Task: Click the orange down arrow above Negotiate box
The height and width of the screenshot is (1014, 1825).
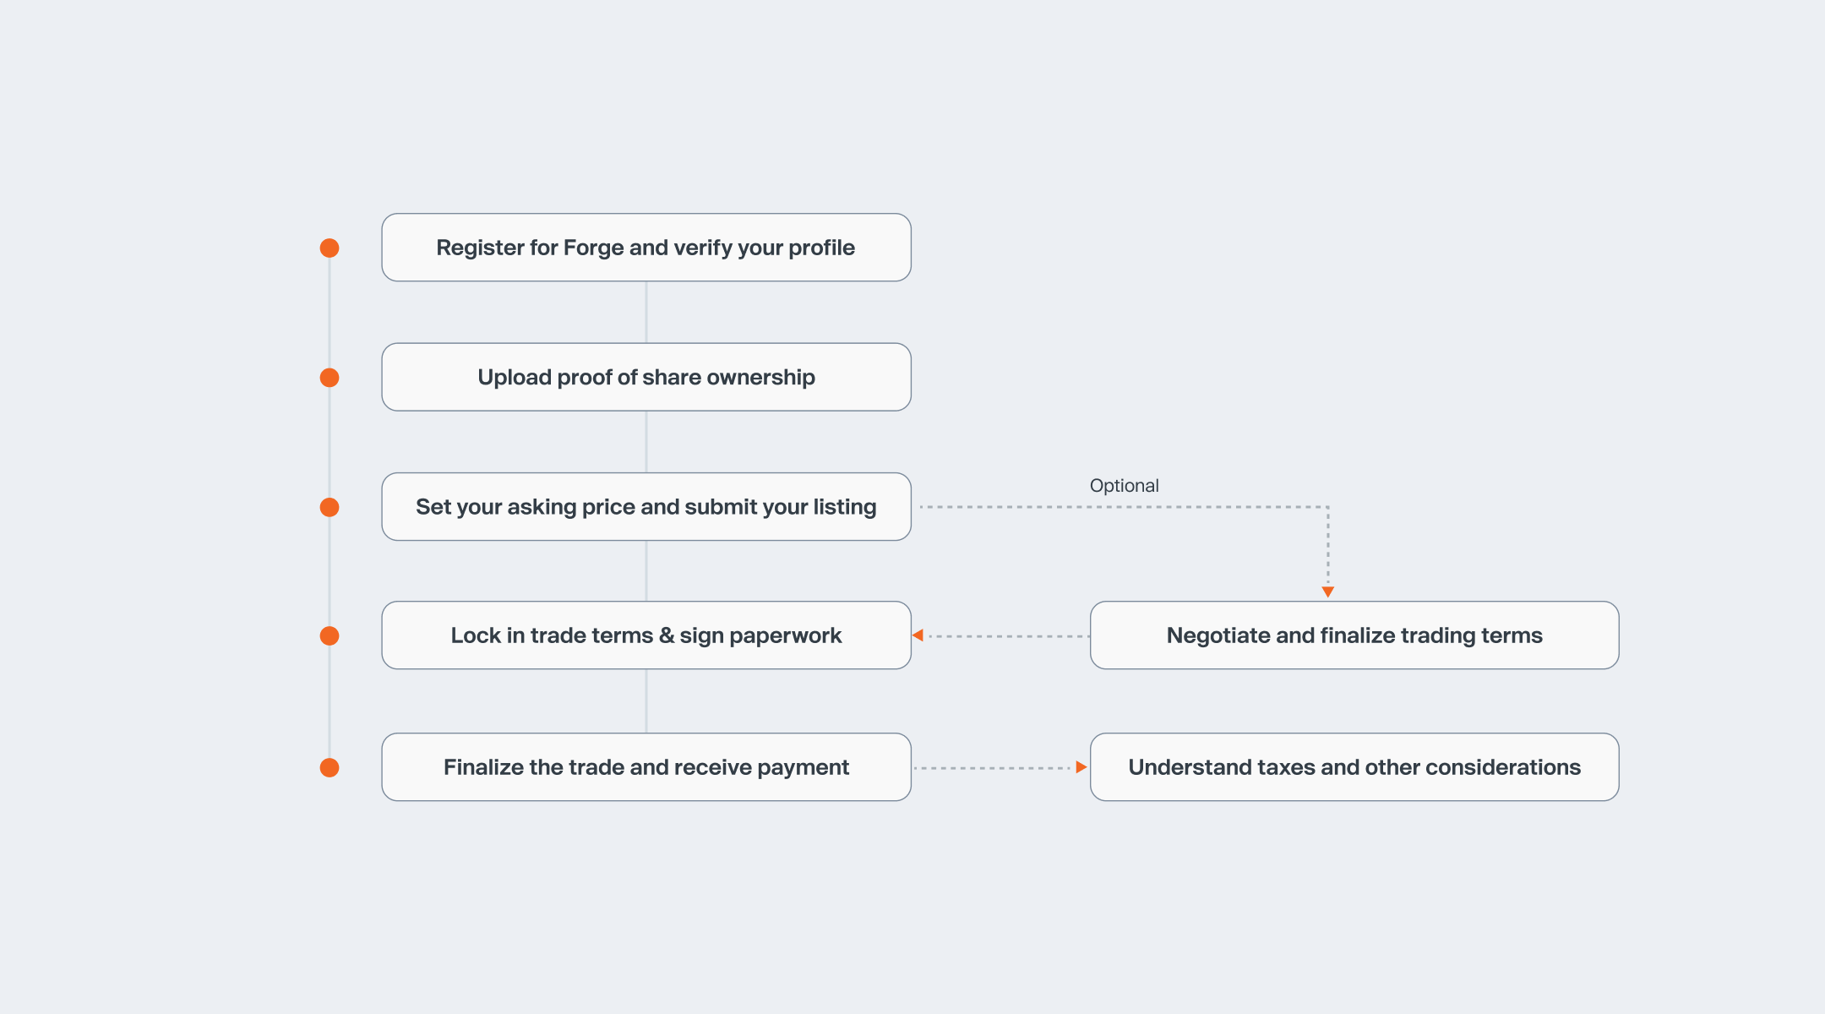Action: [1328, 592]
